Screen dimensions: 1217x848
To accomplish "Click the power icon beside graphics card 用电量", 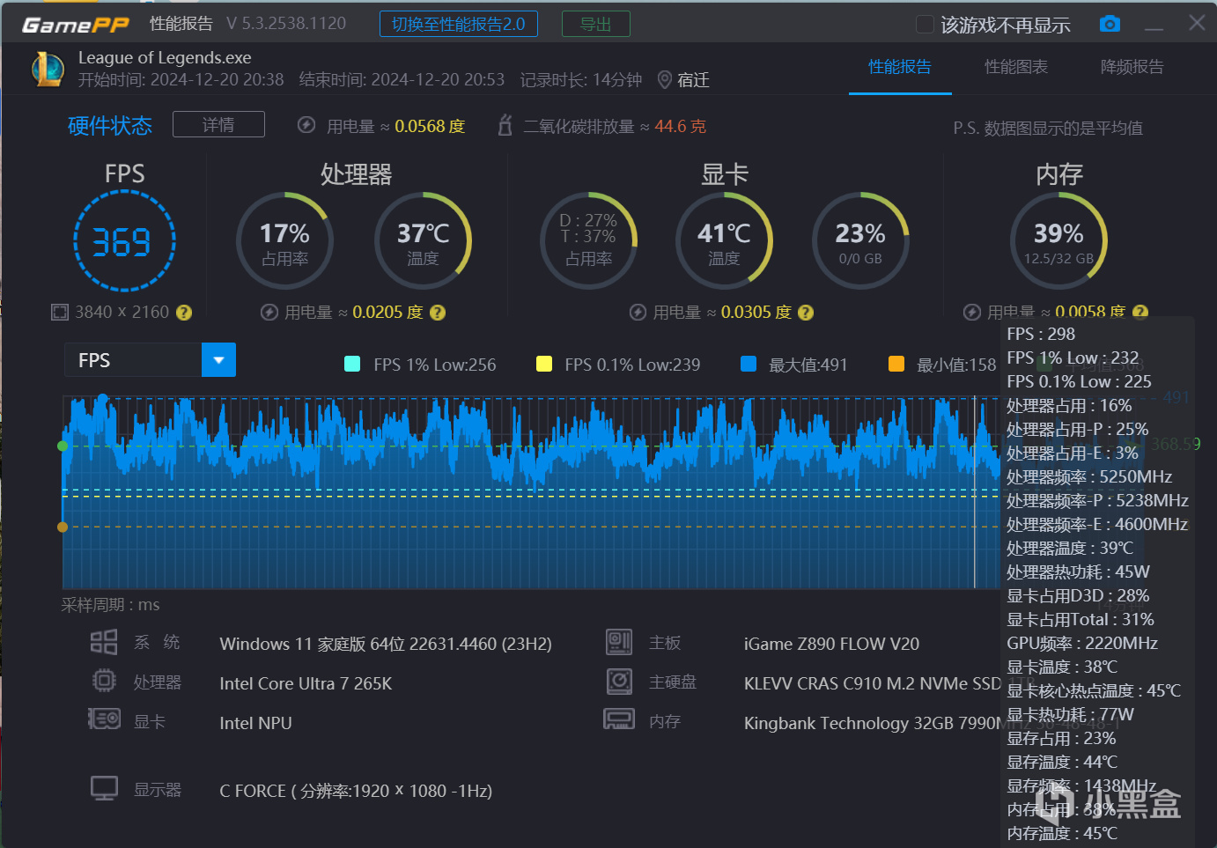I will point(638,312).
